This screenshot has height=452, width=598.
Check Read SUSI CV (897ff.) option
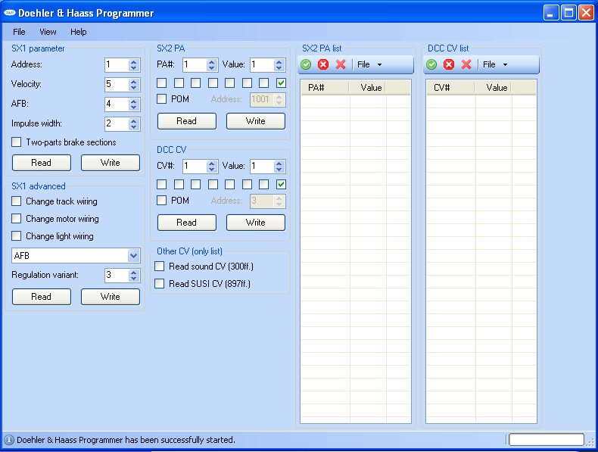click(x=160, y=283)
